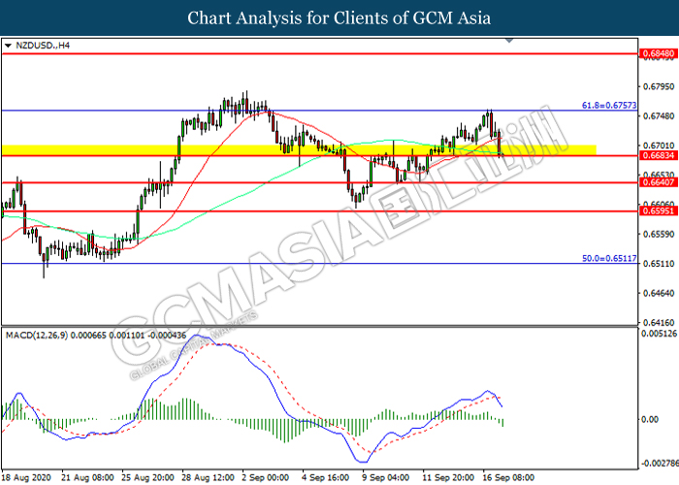Select the 0.65951 red price label

pyautogui.click(x=659, y=210)
